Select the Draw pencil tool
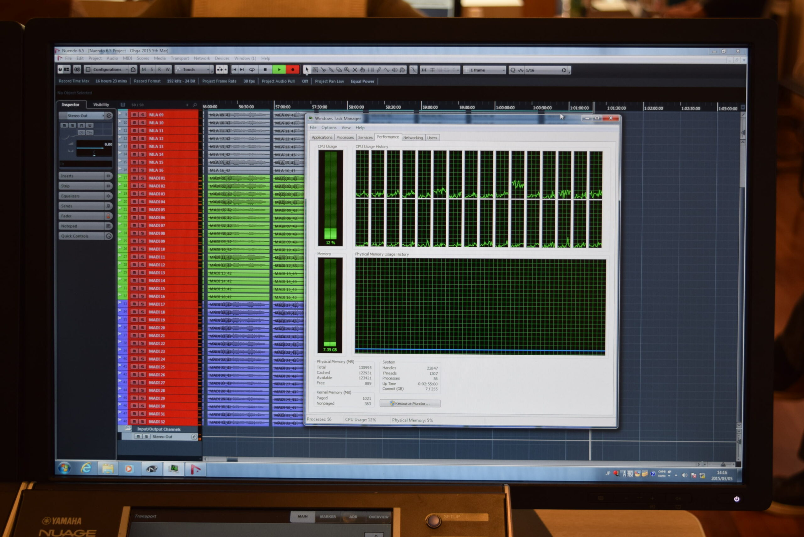The width and height of the screenshot is (804, 537). tap(379, 70)
